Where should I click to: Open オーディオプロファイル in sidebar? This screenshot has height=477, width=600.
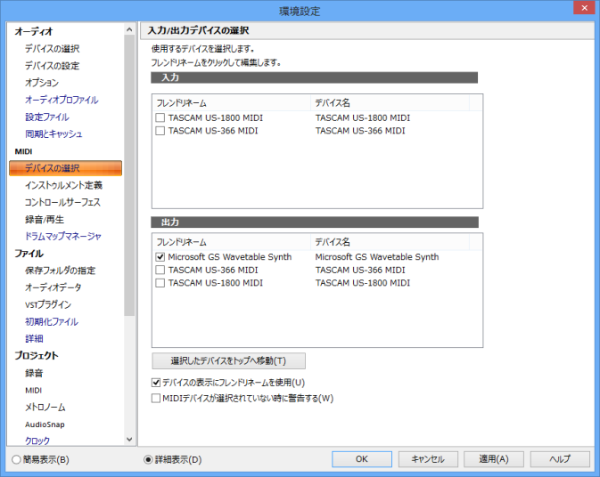62,100
